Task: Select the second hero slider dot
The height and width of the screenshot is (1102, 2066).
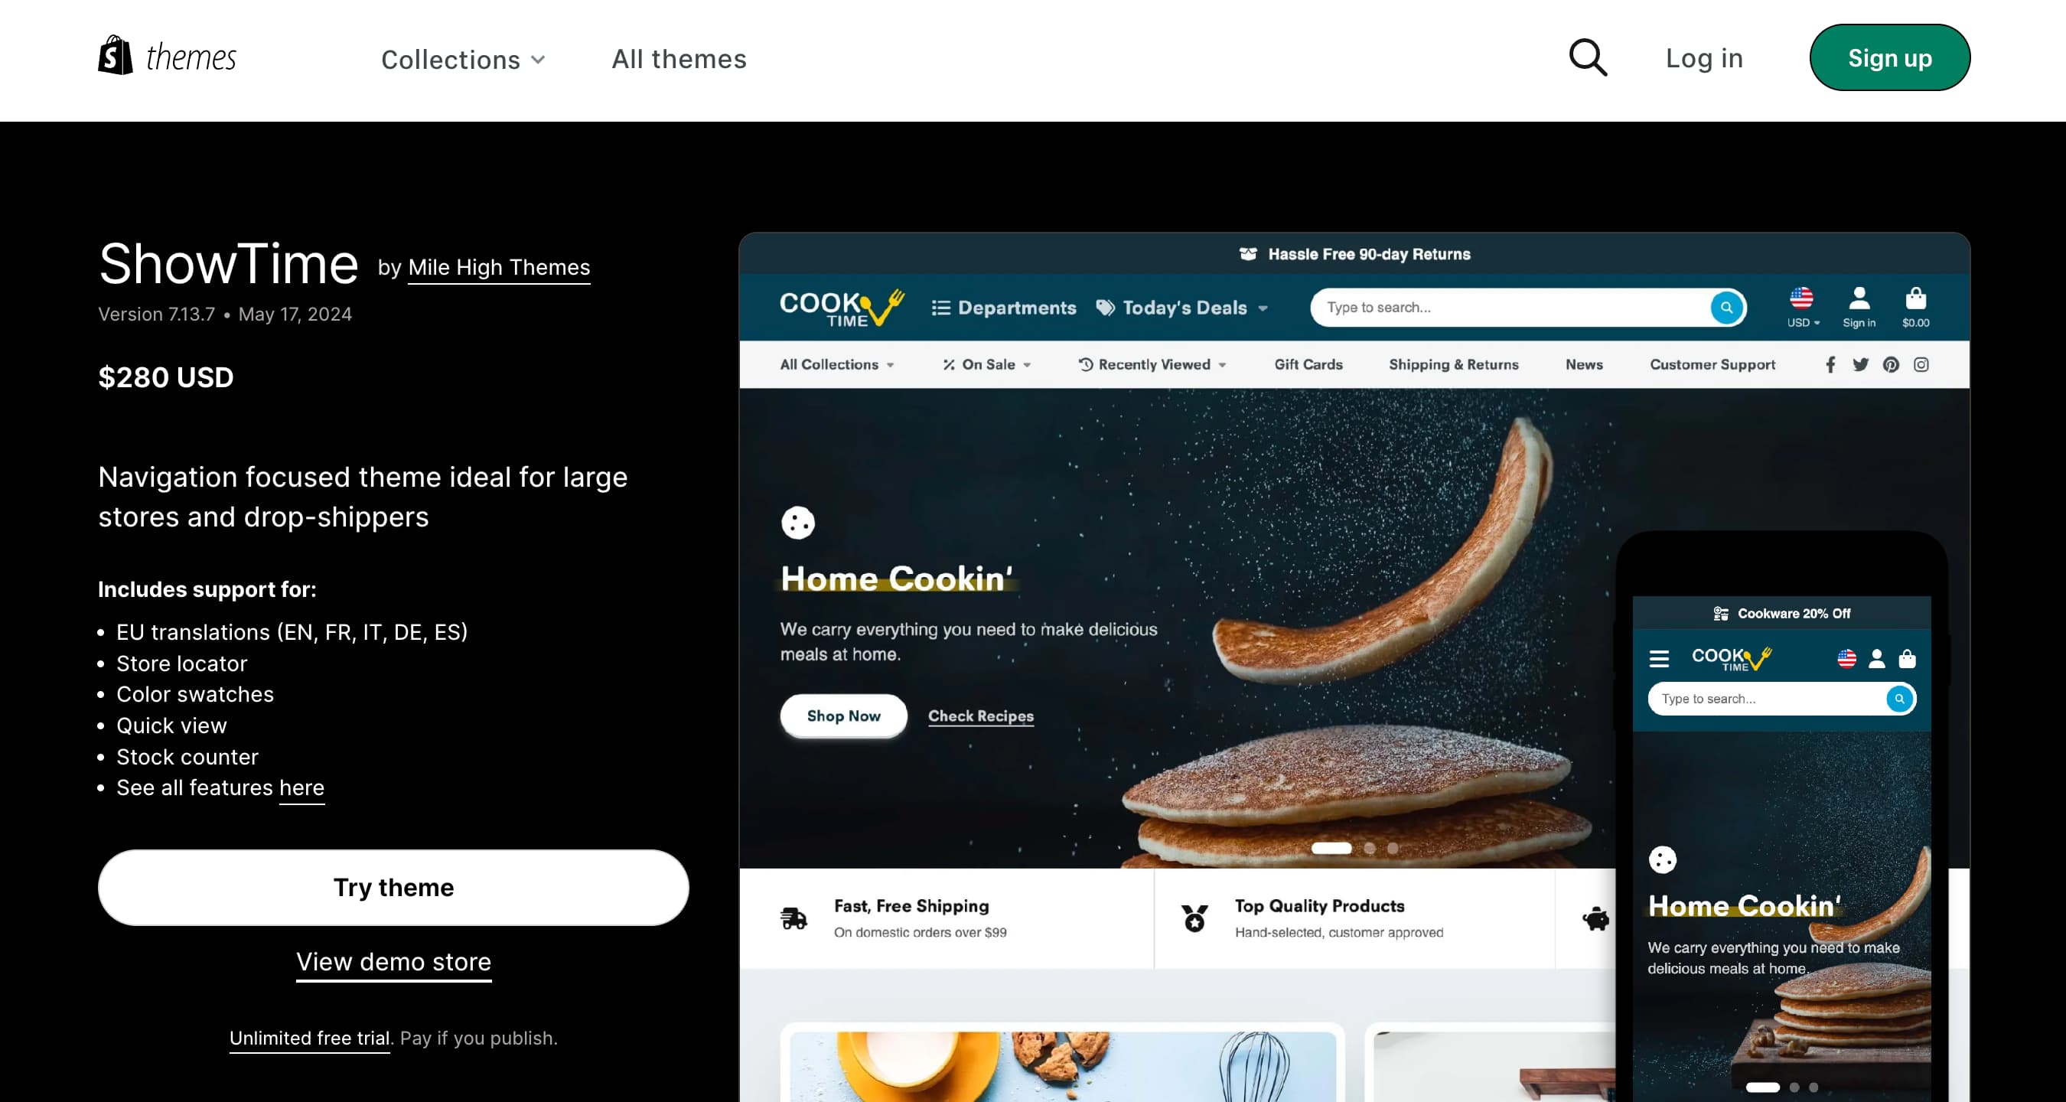Action: (x=1370, y=848)
